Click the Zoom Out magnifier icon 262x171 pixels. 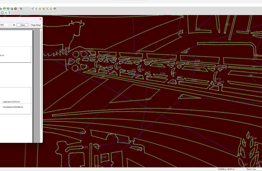pyautogui.click(x=36, y=9)
